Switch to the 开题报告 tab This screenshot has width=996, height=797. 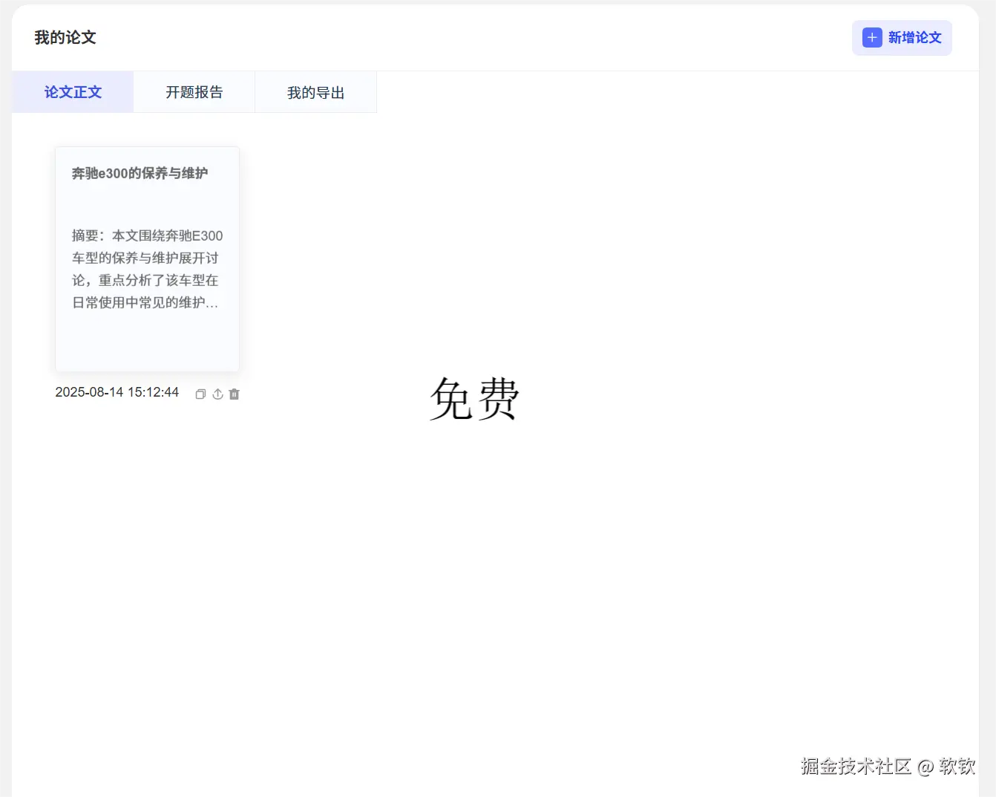coord(194,92)
